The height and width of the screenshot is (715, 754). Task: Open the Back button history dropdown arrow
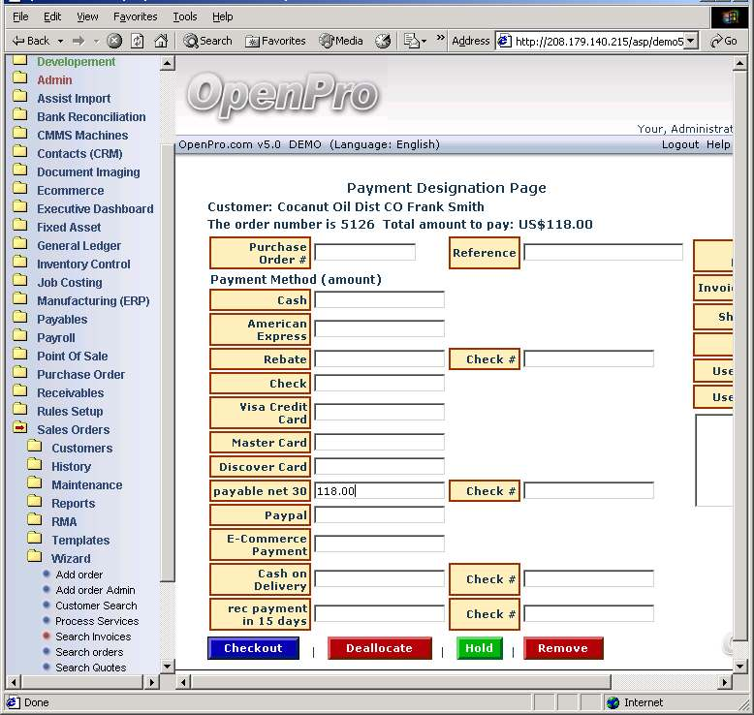pos(60,41)
